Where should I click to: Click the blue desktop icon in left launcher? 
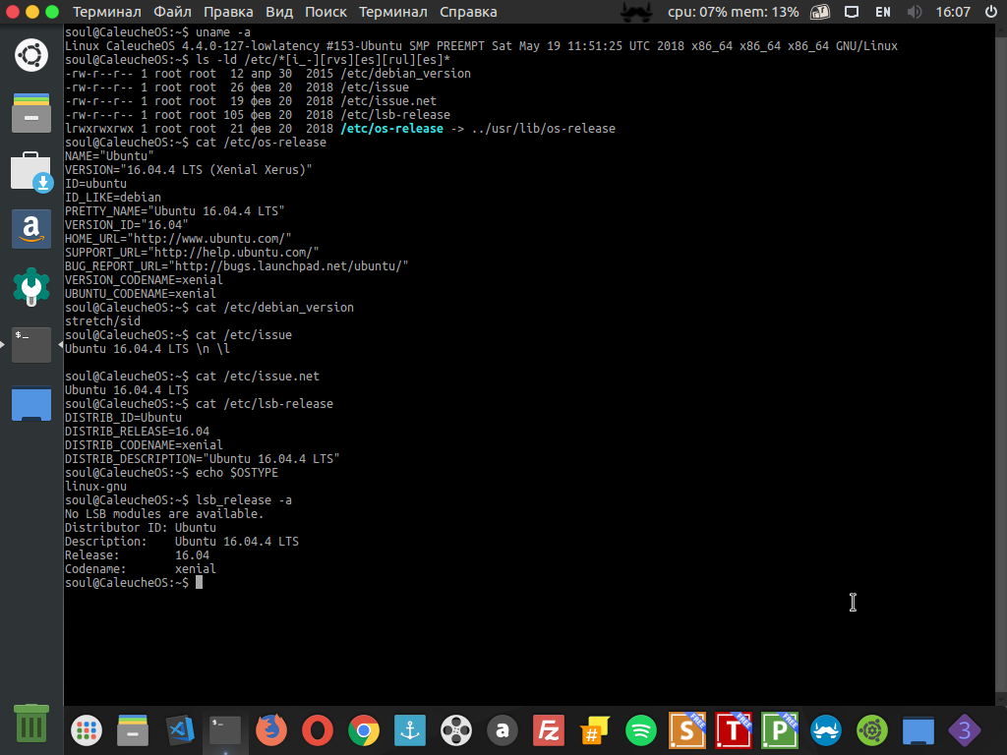pos(31,403)
